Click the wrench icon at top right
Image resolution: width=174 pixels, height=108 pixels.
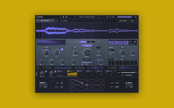click(136, 17)
